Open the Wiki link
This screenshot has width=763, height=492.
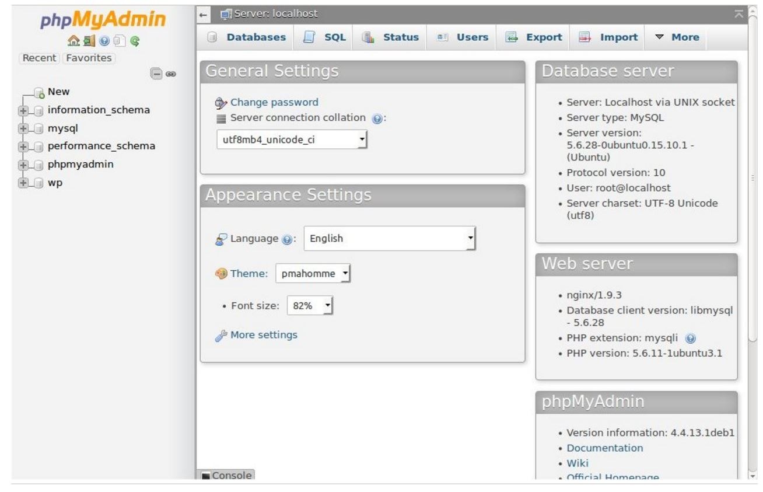pos(577,463)
